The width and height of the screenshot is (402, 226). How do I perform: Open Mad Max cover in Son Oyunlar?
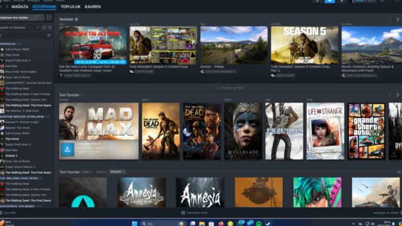99,121
